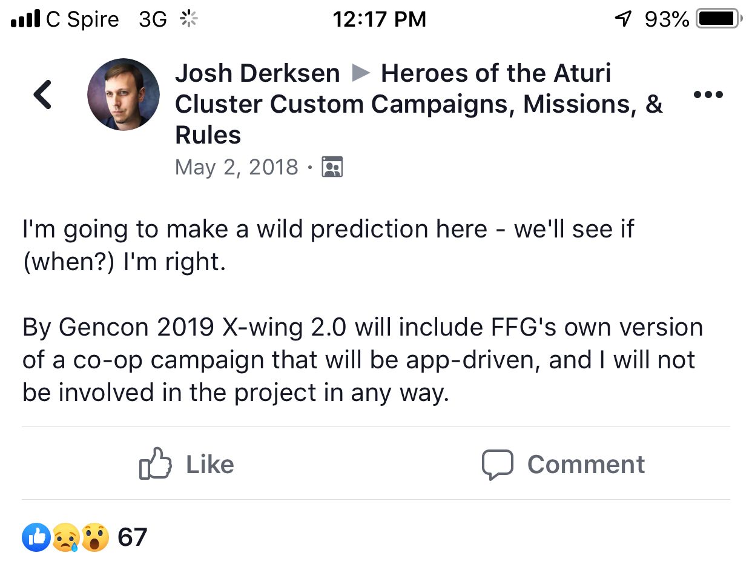Screen dimensions: 752x587
Task: Tap the back arrow chevron
Action: click(x=42, y=95)
